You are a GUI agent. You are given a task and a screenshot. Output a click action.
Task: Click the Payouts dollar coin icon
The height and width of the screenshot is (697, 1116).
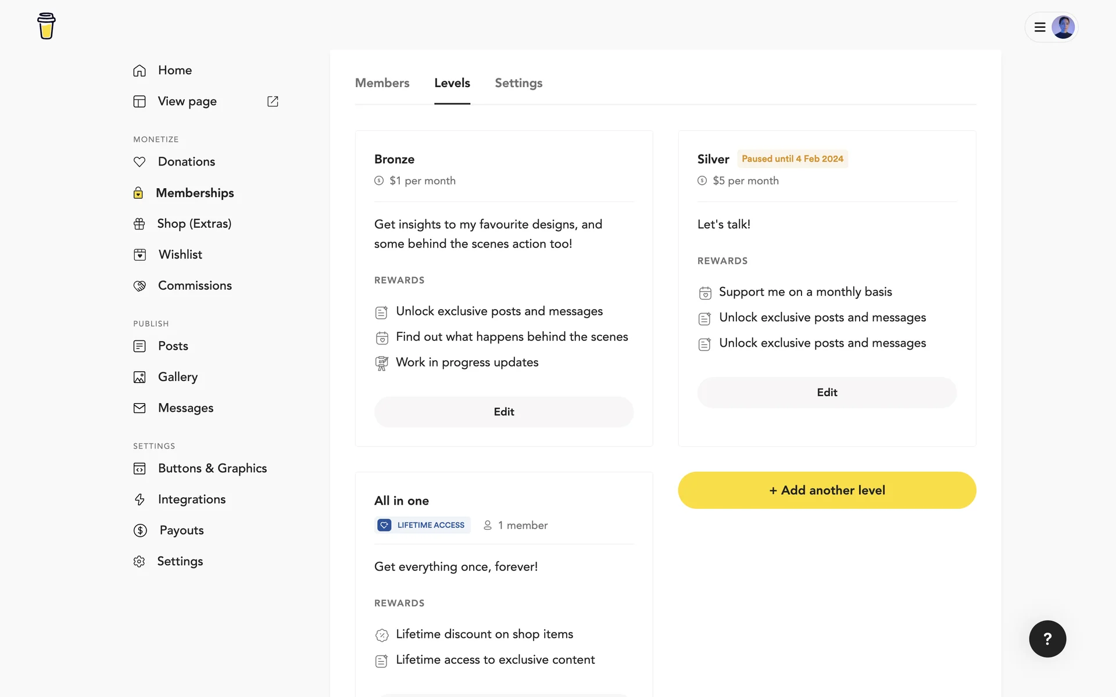click(140, 530)
